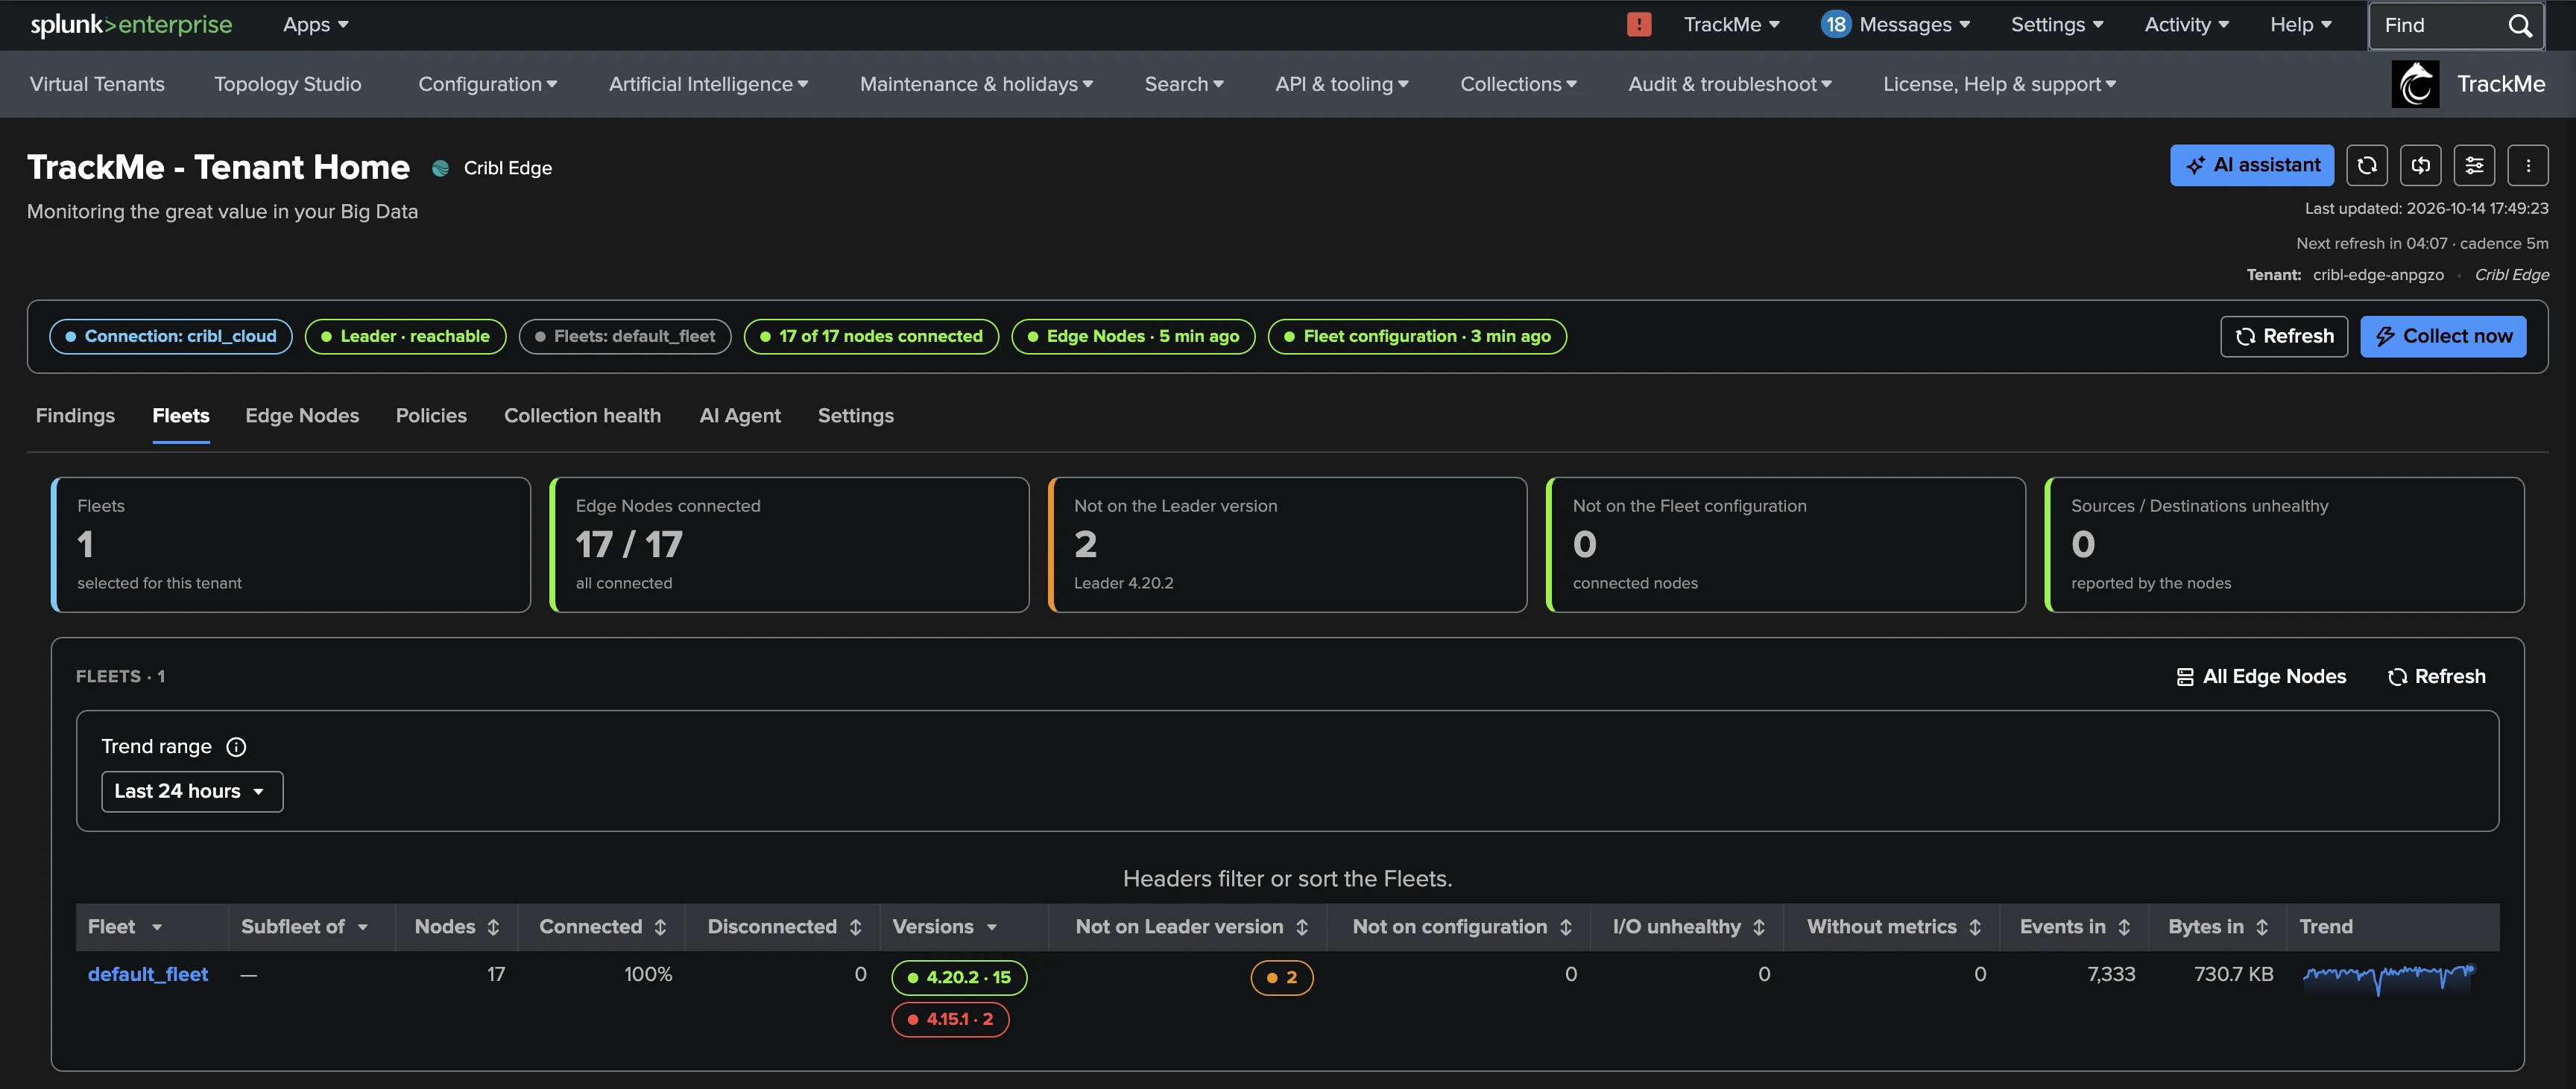Click the 4.15.1 · 2 version pill
Viewport: 2576px width, 1089px height.
pos(950,1019)
